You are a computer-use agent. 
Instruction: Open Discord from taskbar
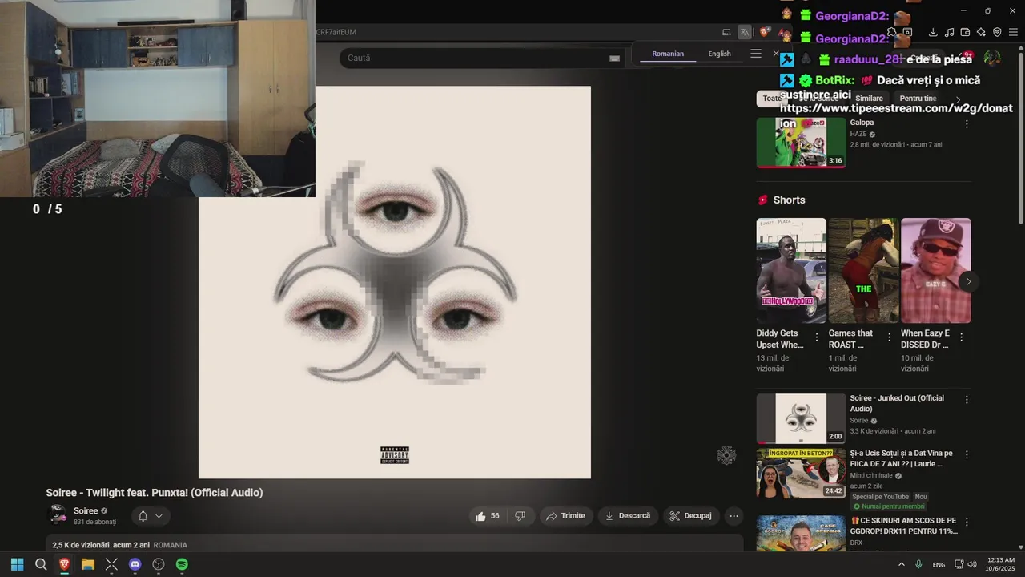point(135,564)
